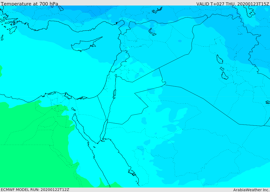Click the 'ECMWF MODEL RUN: 20200122T12Z' text

pyautogui.click(x=35, y=190)
